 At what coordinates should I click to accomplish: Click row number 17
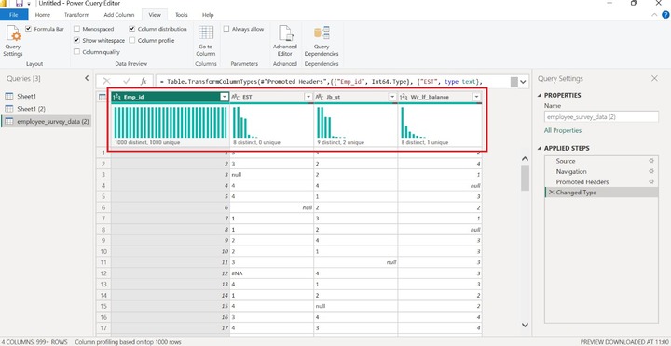click(x=103, y=328)
